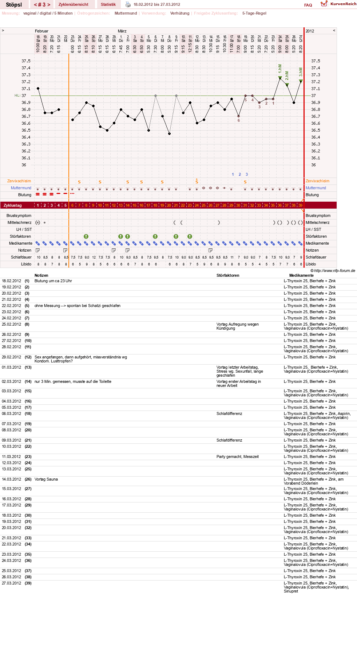Click 'Schlafdifferenz' in the 06.03.2012 row
The height and width of the screenshot is (664, 357).
click(x=229, y=413)
